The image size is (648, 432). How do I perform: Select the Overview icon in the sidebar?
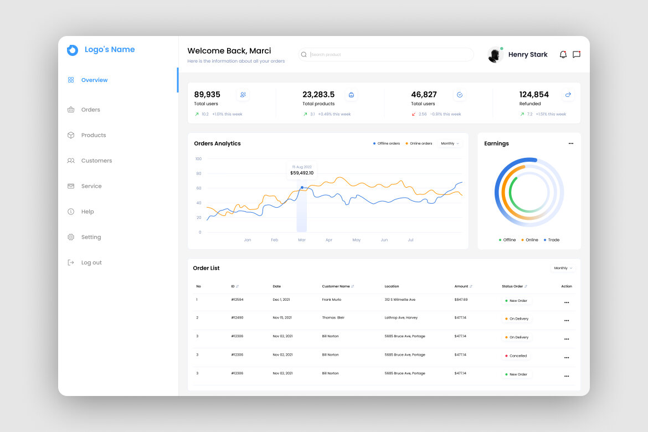click(x=71, y=80)
